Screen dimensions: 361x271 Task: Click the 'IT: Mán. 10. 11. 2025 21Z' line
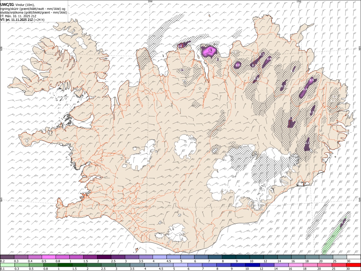[18, 16]
